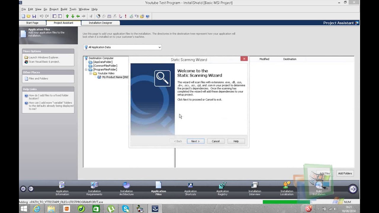
Task: Open help on adding more variable folders
Action: (51, 106)
